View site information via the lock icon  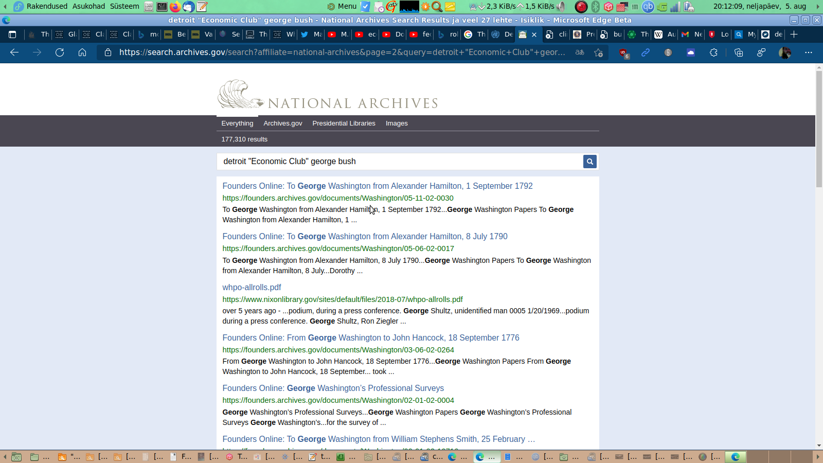108,52
